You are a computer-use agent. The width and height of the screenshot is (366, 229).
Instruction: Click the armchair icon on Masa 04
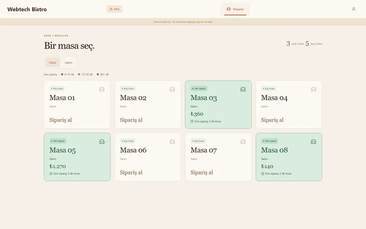click(x=313, y=89)
